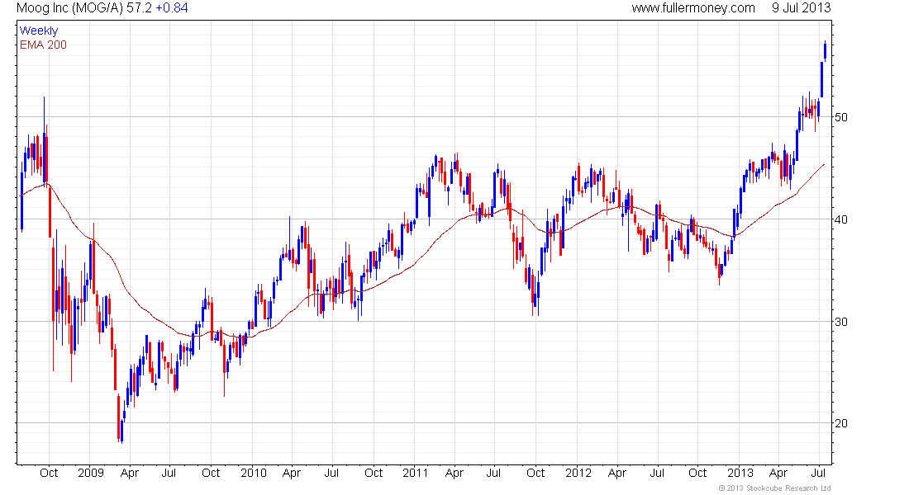The width and height of the screenshot is (909, 495).
Task: Select the 2010 year marker on time axis
Action: point(254,473)
